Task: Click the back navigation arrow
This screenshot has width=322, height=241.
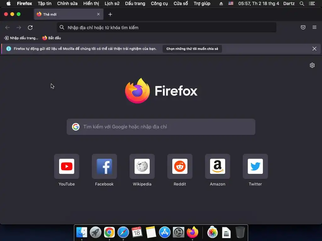Action: pyautogui.click(x=8, y=28)
